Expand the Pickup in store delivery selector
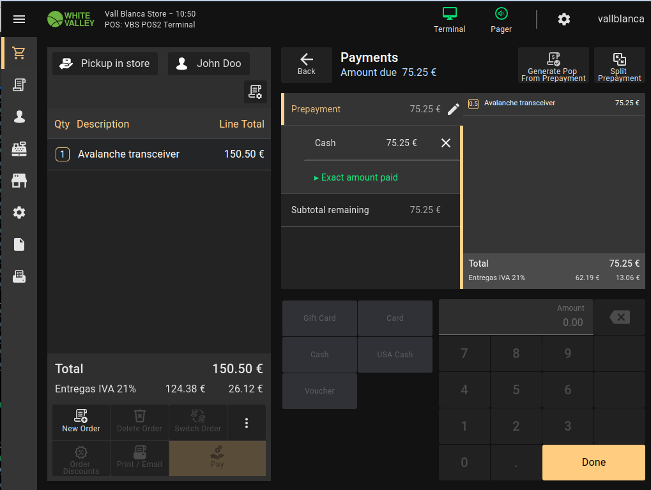 click(105, 64)
